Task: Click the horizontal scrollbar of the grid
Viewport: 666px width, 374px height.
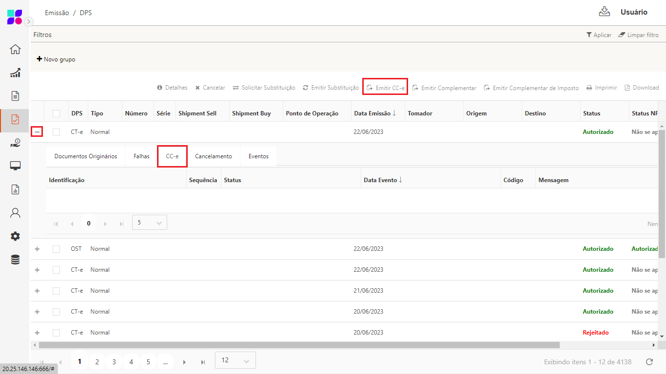Action: (299, 345)
